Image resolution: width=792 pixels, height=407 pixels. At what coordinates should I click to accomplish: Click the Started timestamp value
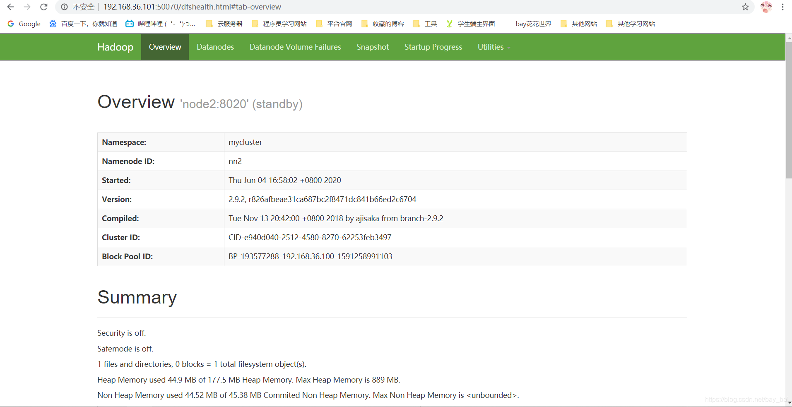coord(285,181)
